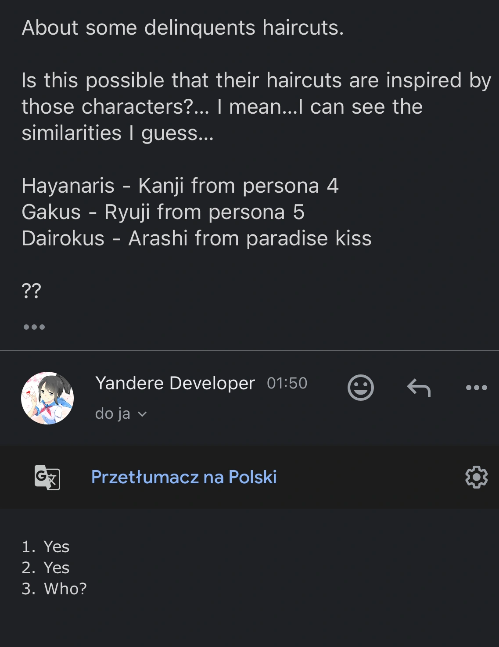The image size is (499, 647).
Task: Click the line 'Dairokus - Arashi from paradise kiss'
Action: click(197, 238)
